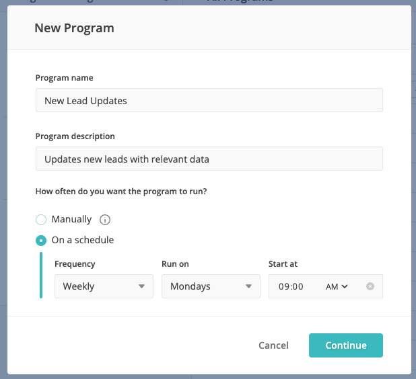The height and width of the screenshot is (379, 416).
Task: Click into the Program description text field
Action: (209, 159)
